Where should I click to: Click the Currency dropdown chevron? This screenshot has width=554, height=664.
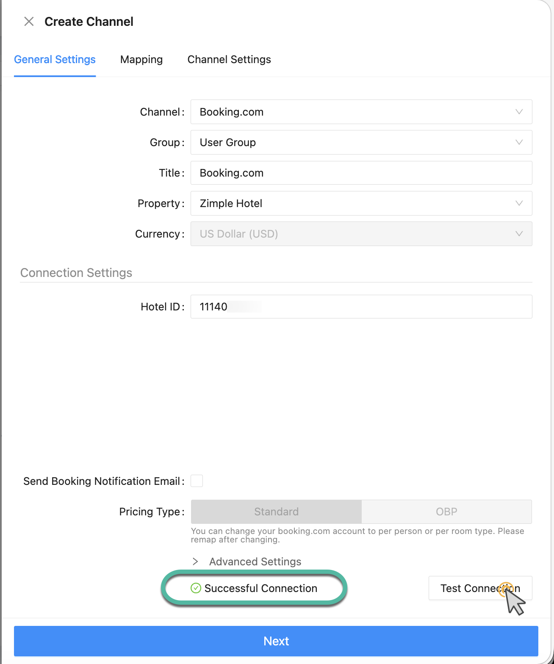pos(519,234)
